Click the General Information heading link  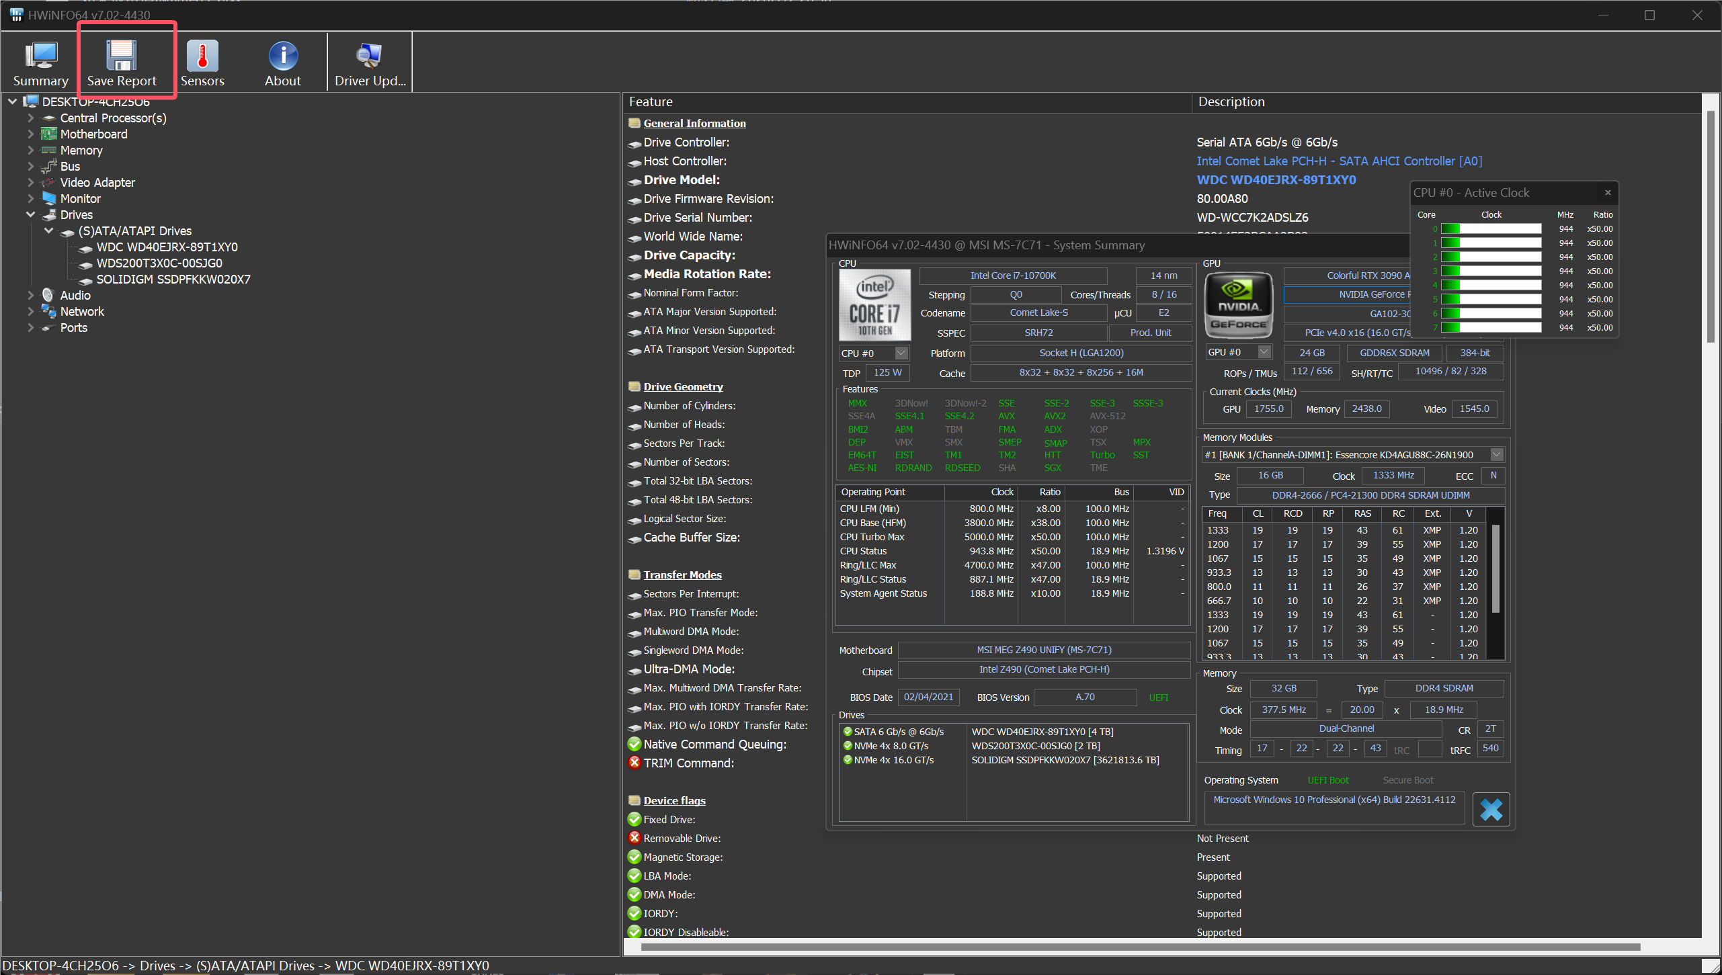coord(694,123)
